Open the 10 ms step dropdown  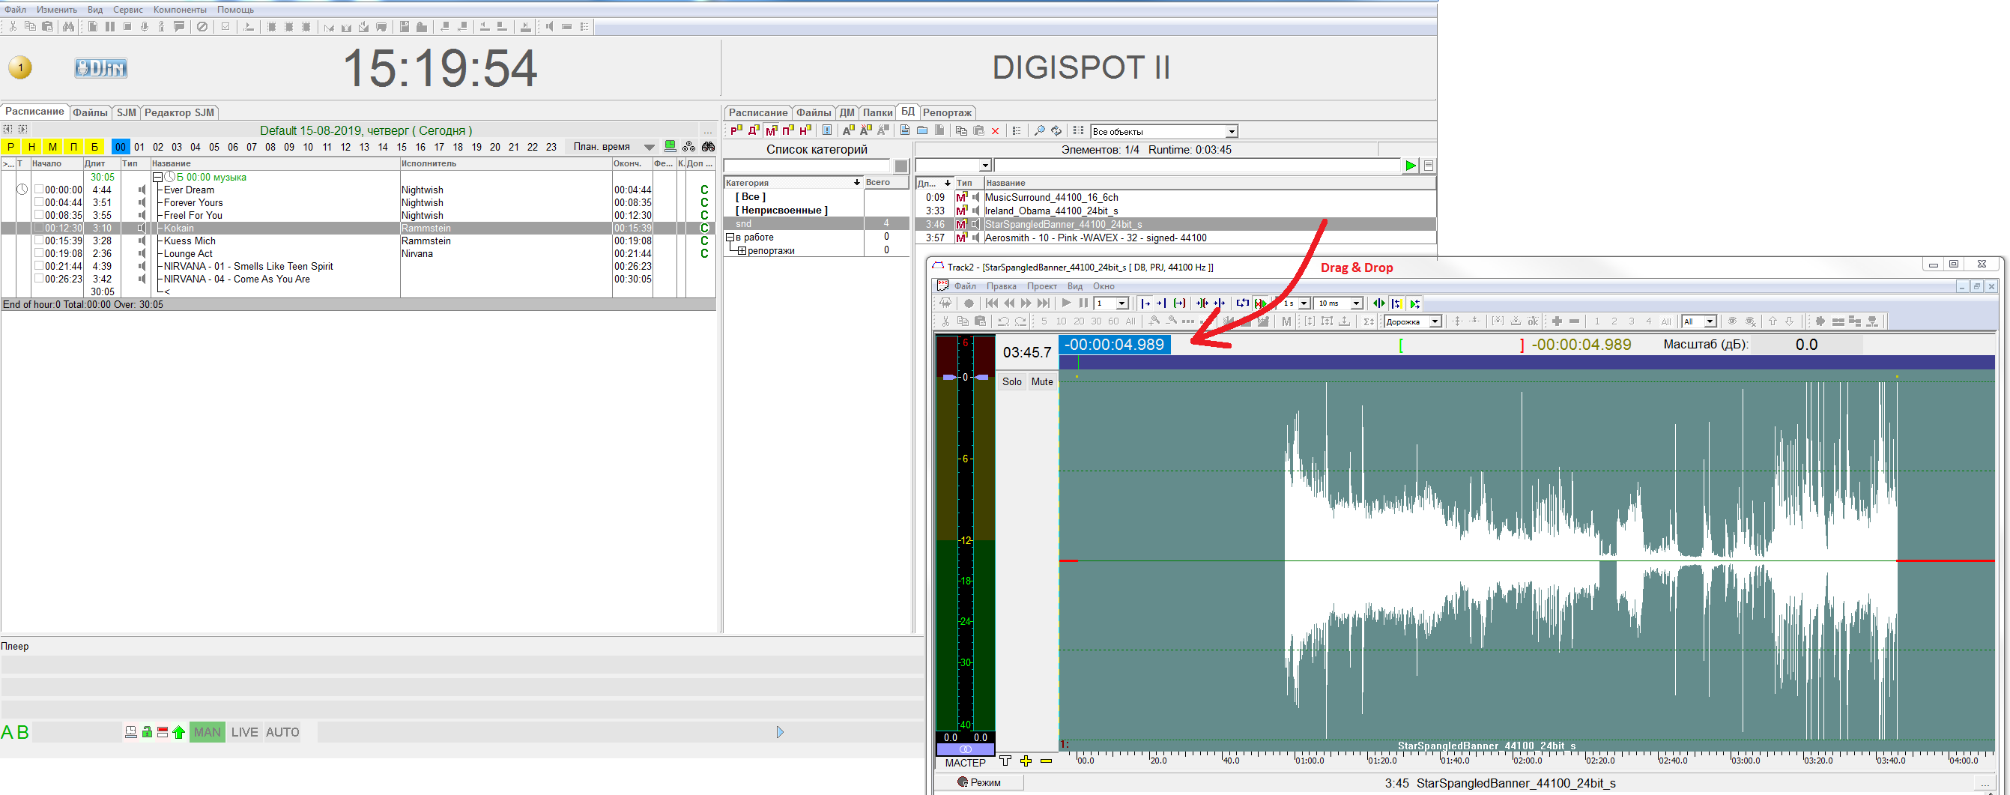pyautogui.click(x=1356, y=303)
